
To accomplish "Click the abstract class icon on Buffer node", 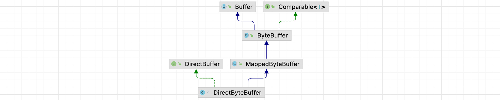I will tap(224, 7).
